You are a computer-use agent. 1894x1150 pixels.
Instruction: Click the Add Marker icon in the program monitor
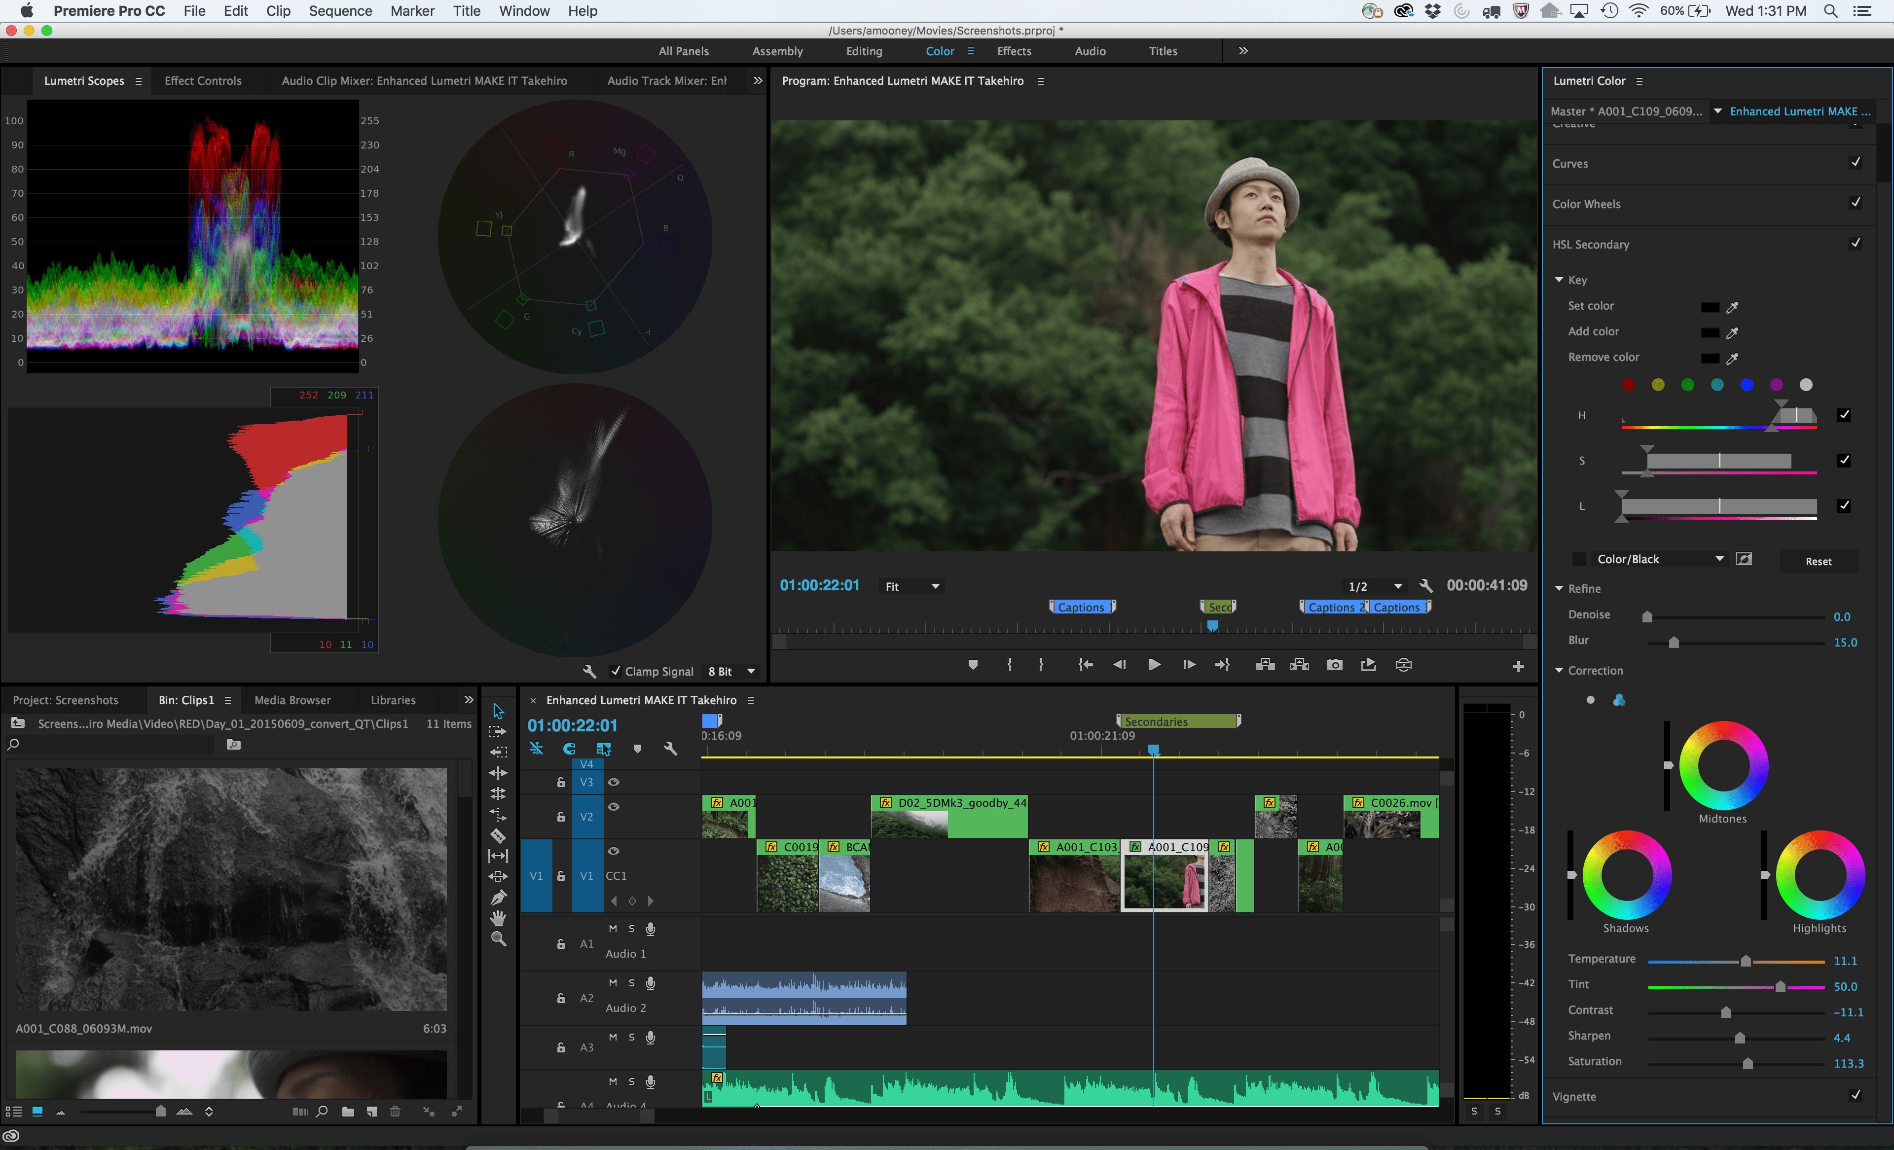(974, 664)
